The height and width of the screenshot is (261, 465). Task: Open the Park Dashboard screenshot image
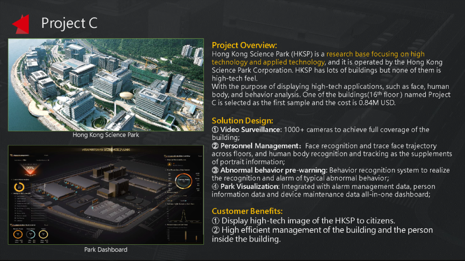[x=106, y=195]
